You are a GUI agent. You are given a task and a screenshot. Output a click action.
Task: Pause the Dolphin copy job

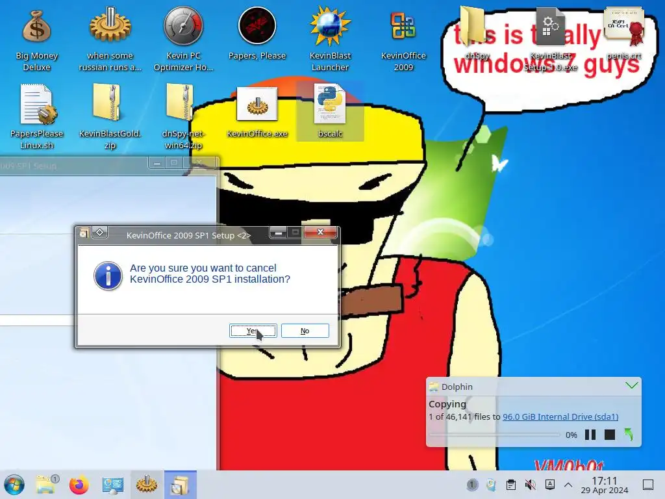590,435
